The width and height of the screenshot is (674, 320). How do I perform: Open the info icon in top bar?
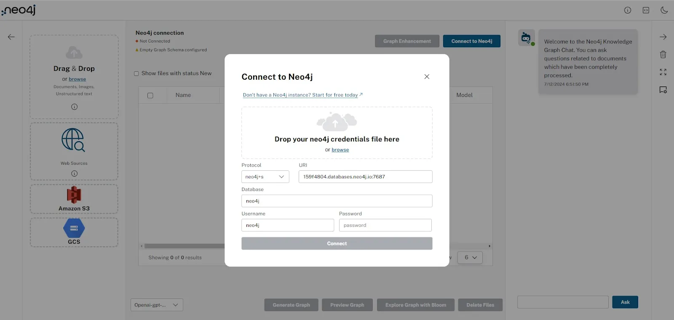tap(628, 10)
